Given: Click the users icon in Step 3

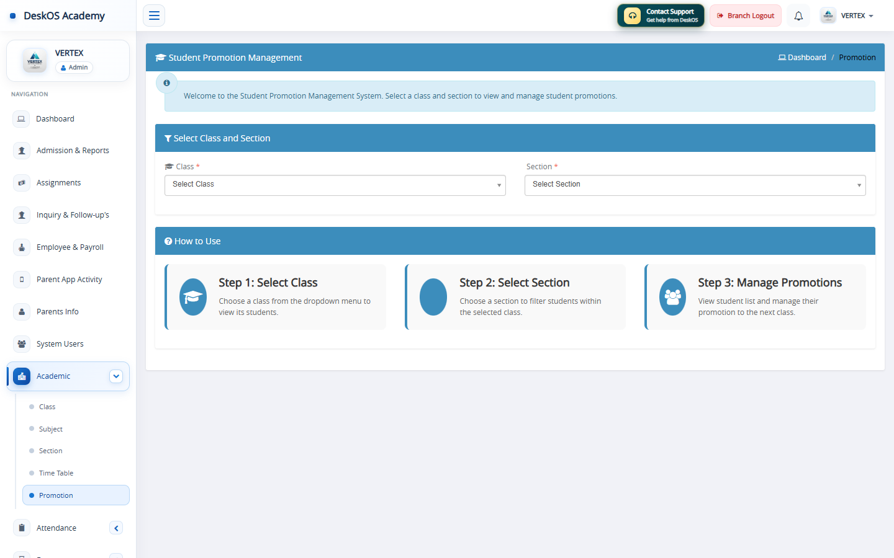Looking at the screenshot, I should pos(672,297).
